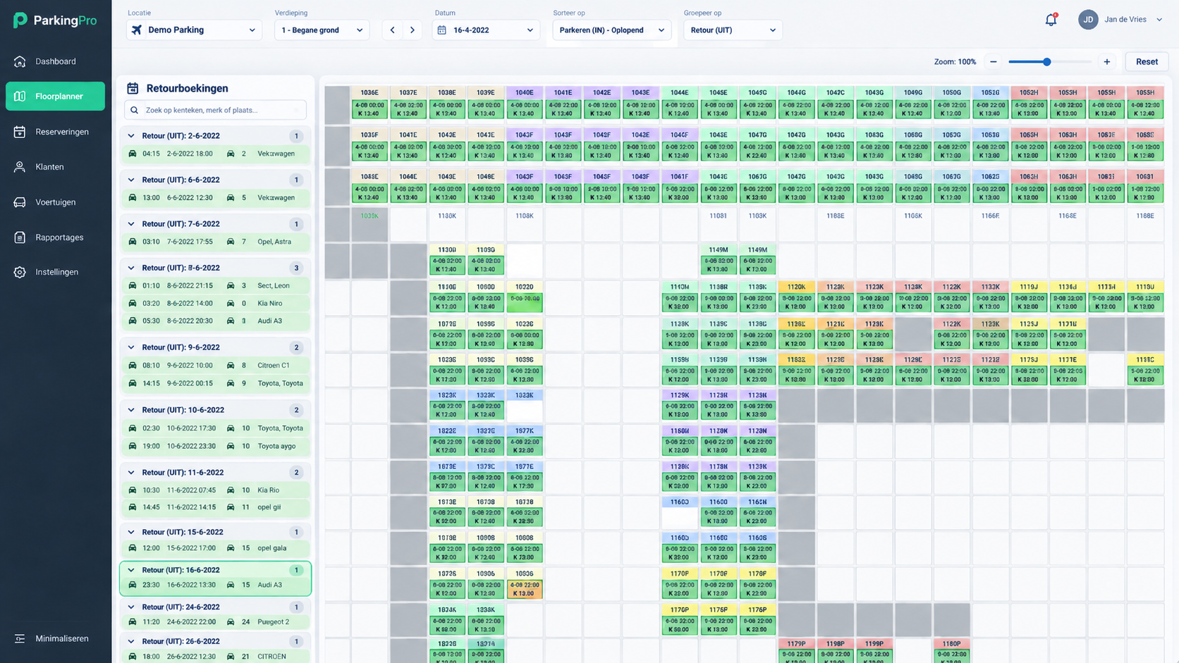Open the Instellingen menu item
1179x663 pixels.
tap(55, 272)
